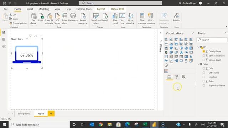Image resolution: width=228 pixels, height=128 pixels.
Task: Select the Gauge visualization
Action: point(186,52)
